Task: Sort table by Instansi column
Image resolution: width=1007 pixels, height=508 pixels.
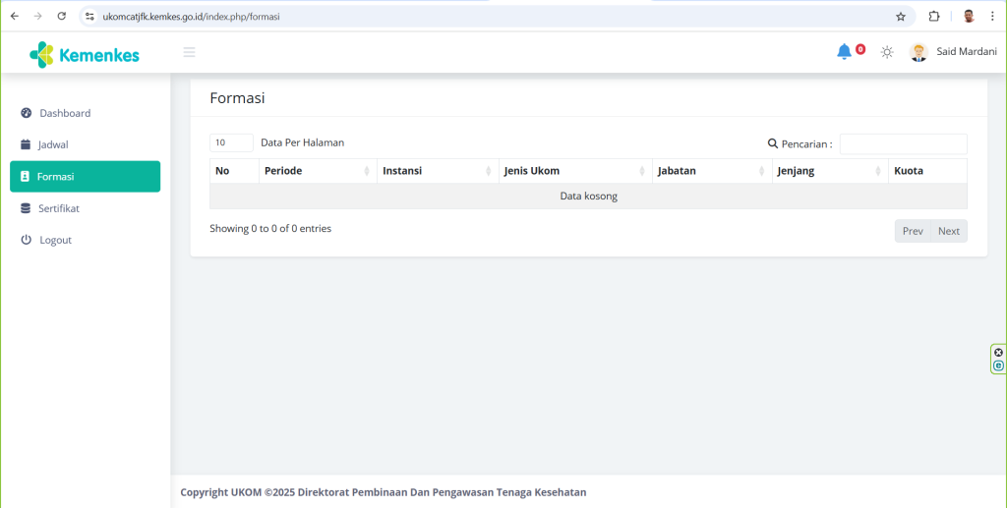Action: click(x=437, y=171)
